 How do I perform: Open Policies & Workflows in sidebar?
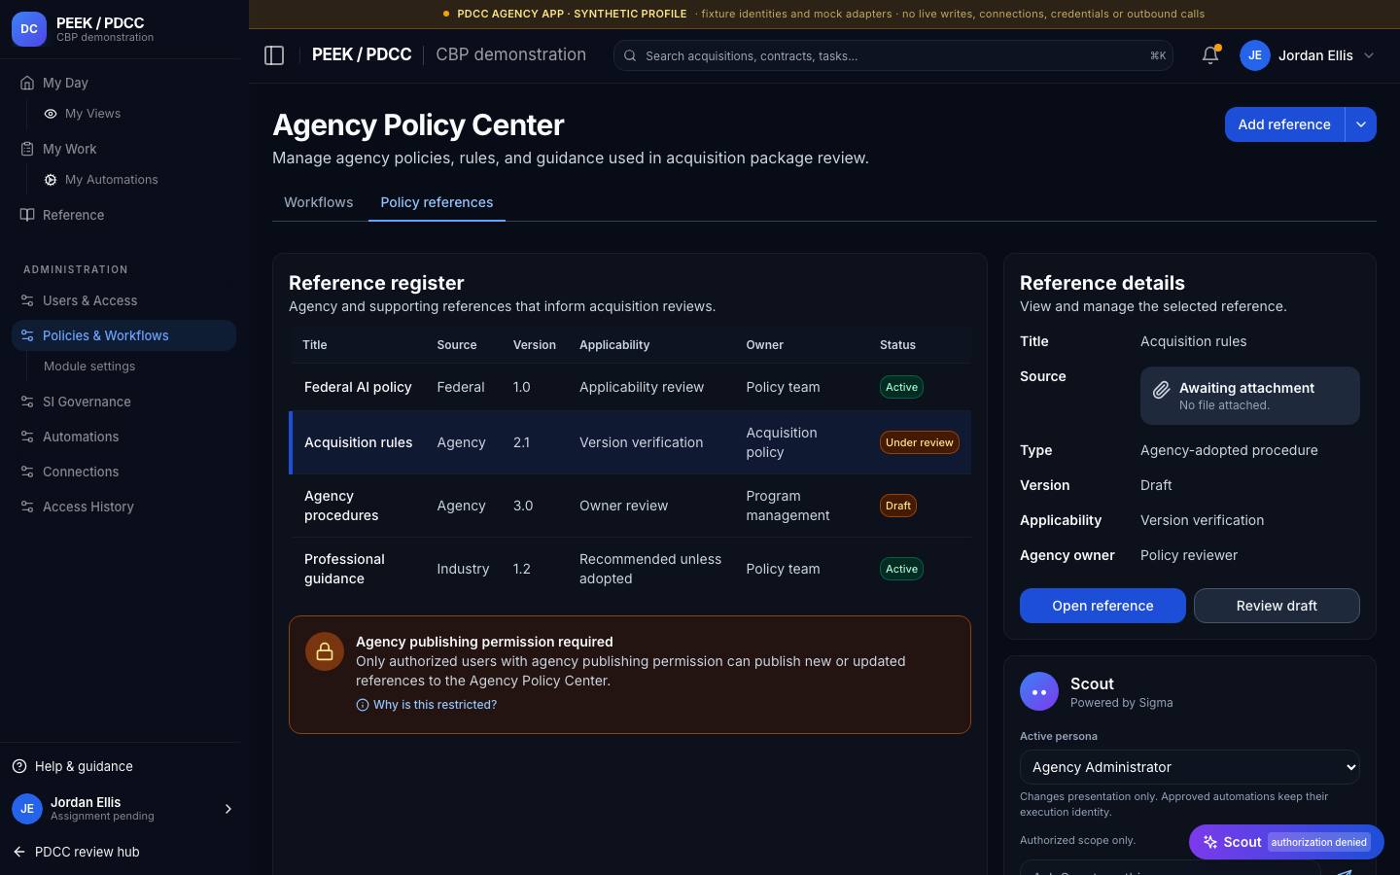123,335
